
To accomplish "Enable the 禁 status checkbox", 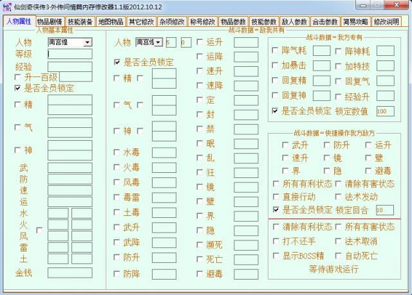I will (200, 129).
